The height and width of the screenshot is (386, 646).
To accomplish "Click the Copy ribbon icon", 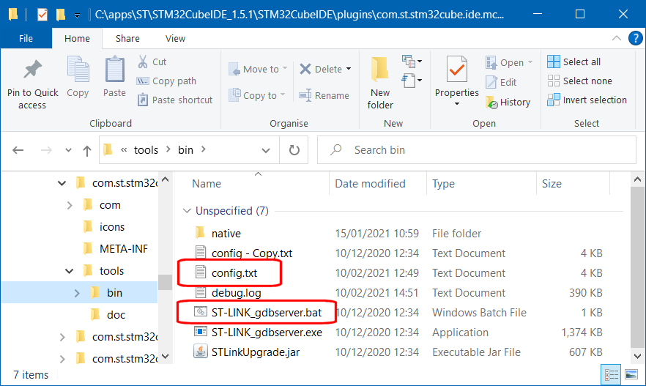I will 78,69.
